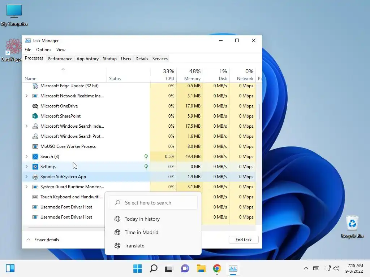Expand the Microsoft Windows Search Indexer process
370x277 pixels.
26,126
